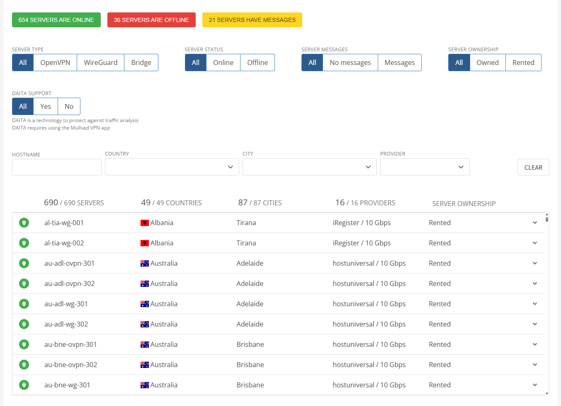Show only Offline servers
Image resolution: width=561 pixels, height=406 pixels.
(257, 62)
